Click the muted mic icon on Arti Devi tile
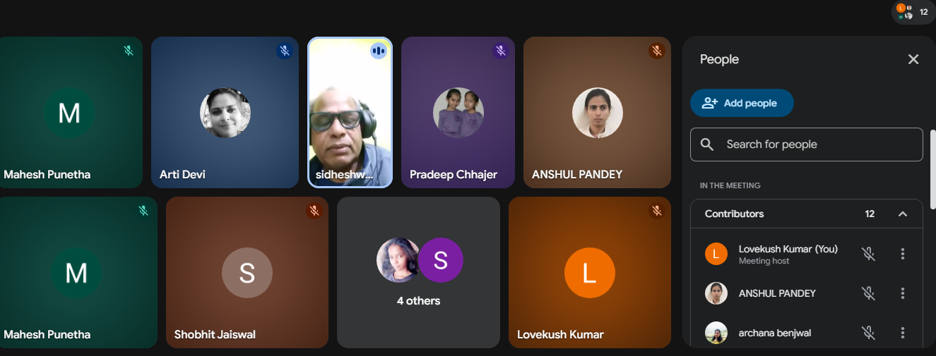936x356 pixels. [285, 51]
